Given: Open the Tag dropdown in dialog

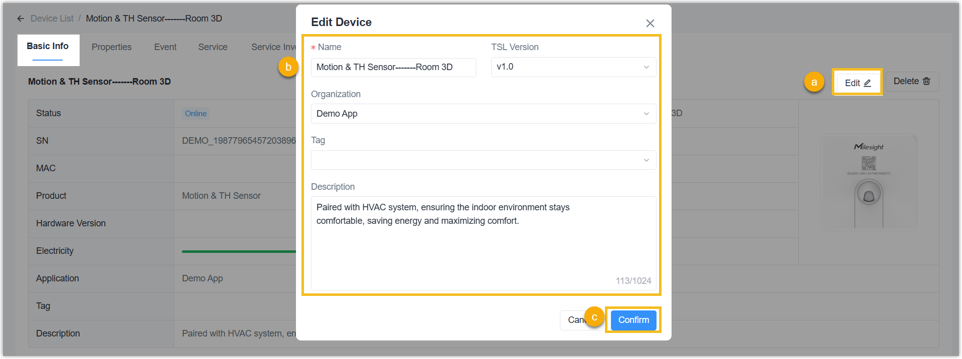Looking at the screenshot, I should point(483,160).
